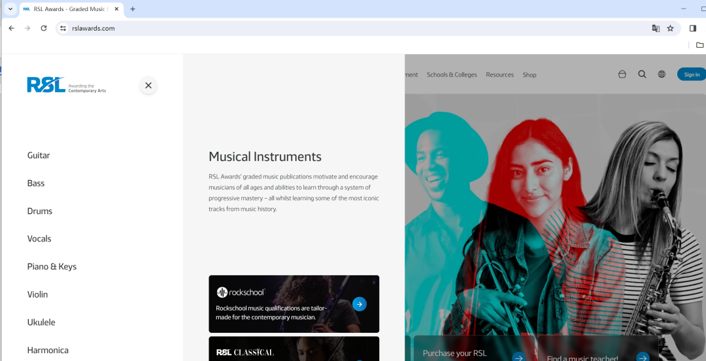
Task: Click the RSL Awards logo
Action: (67, 85)
